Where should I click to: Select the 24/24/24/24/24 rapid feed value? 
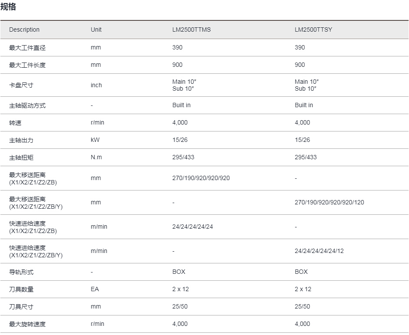pyautogui.click(x=192, y=227)
